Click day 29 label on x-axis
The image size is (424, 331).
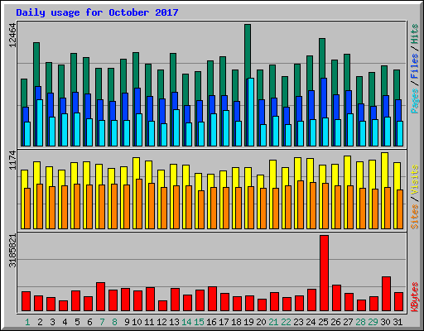click(373, 322)
